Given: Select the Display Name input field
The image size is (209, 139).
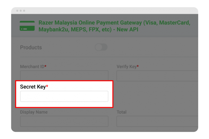Looking at the screenshot, I should click(64, 121).
